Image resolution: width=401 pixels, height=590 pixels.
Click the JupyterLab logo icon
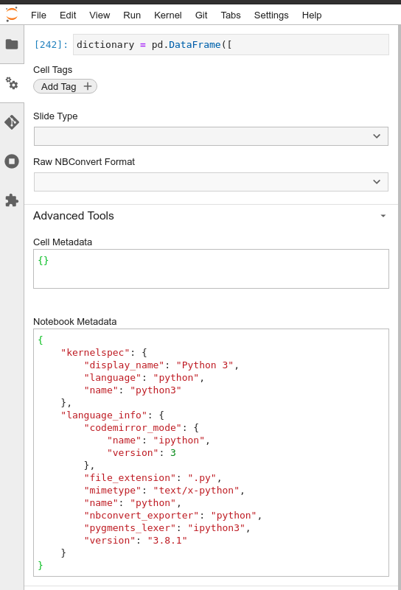12,15
